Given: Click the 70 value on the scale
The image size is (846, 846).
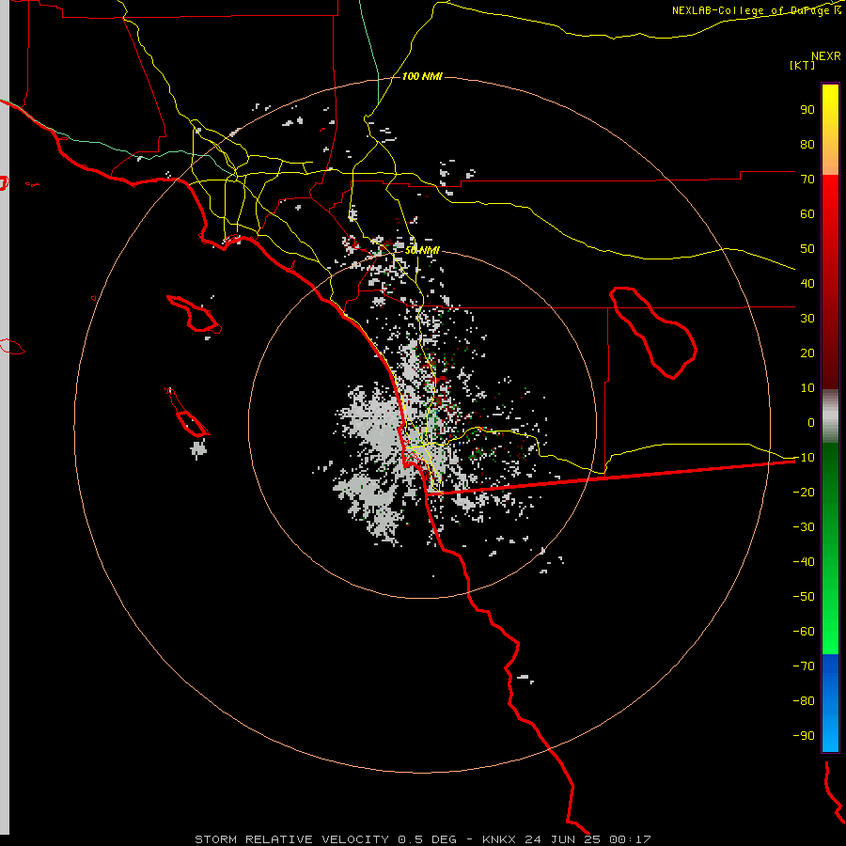Looking at the screenshot, I should 807,180.
